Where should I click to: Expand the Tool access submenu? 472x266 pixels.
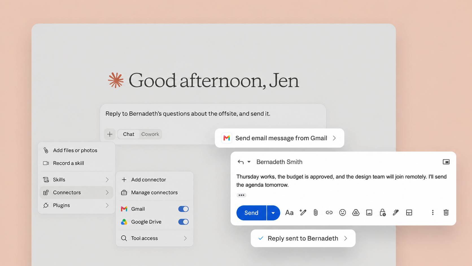tap(154, 238)
